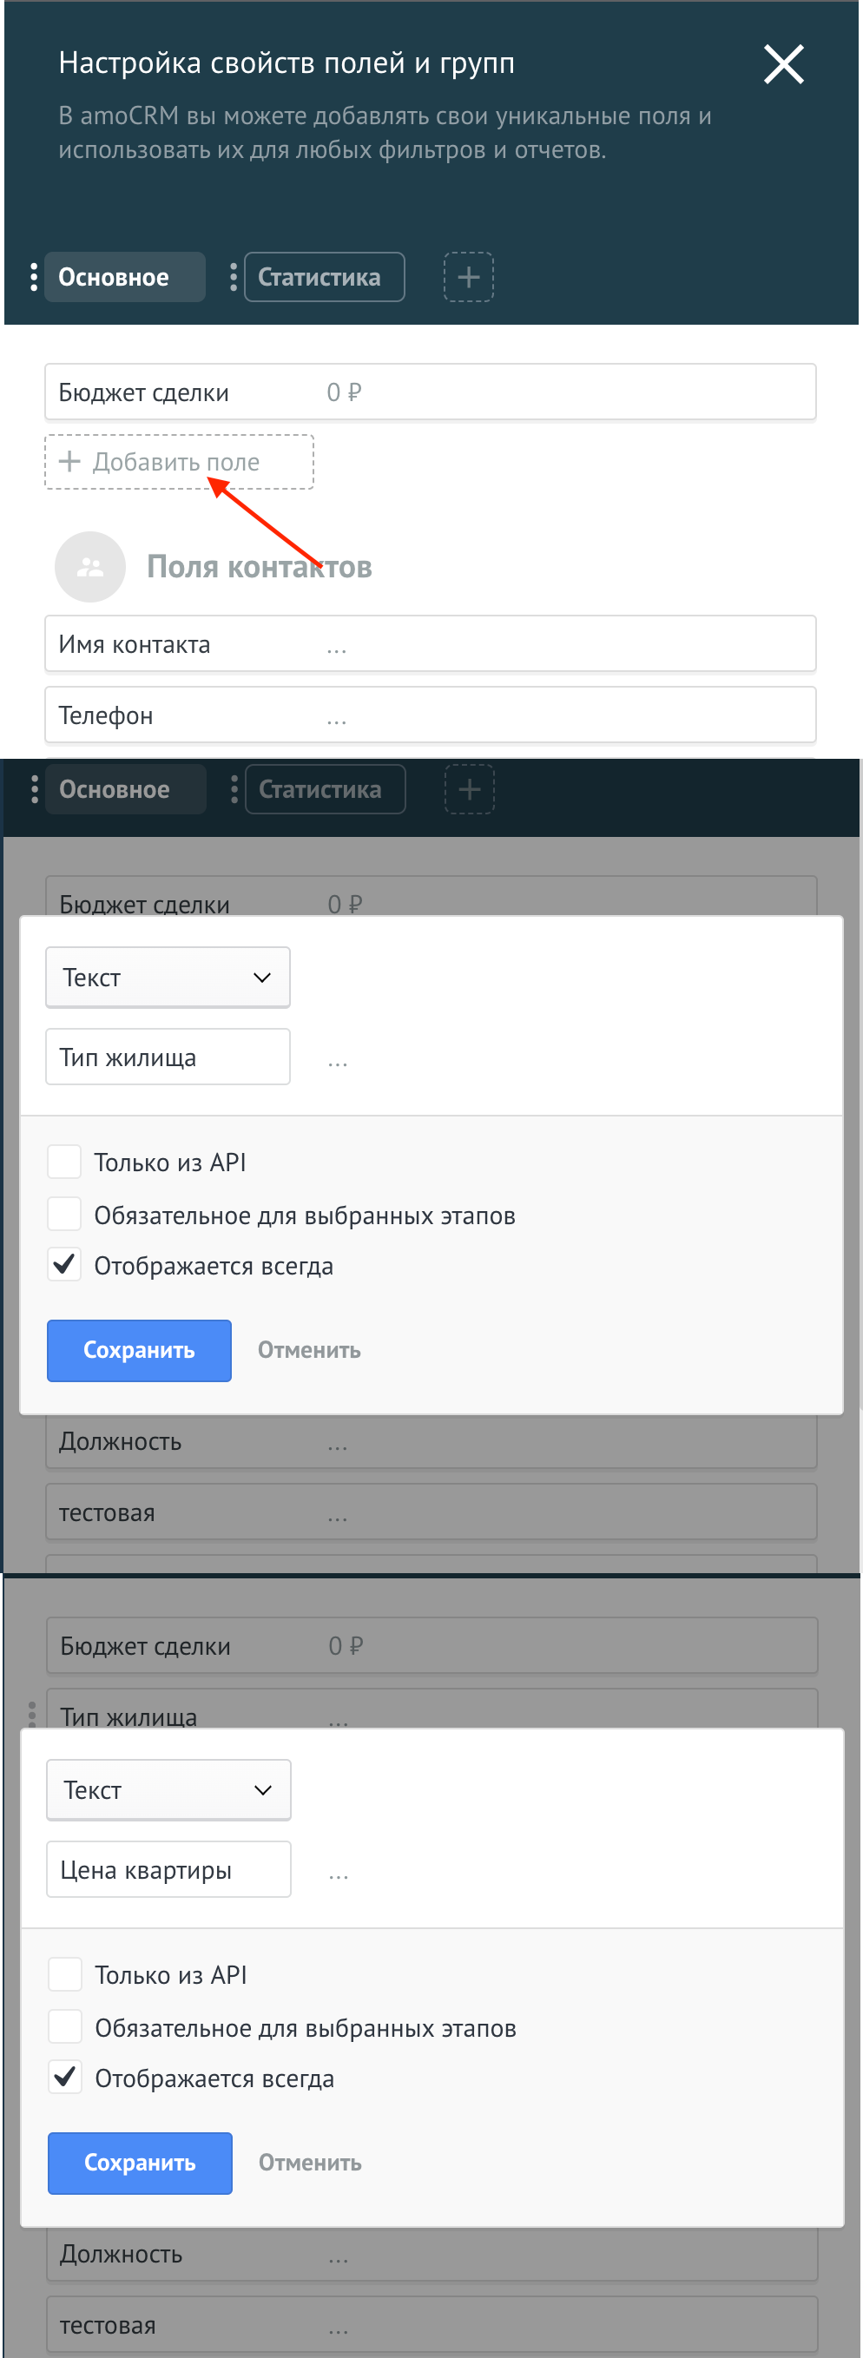The image size is (863, 2358).
Task: Expand the Текст dropdown above Цена квартиры
Action: click(x=168, y=1789)
